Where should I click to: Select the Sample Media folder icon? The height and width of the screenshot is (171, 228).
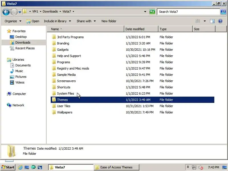(x=54, y=74)
